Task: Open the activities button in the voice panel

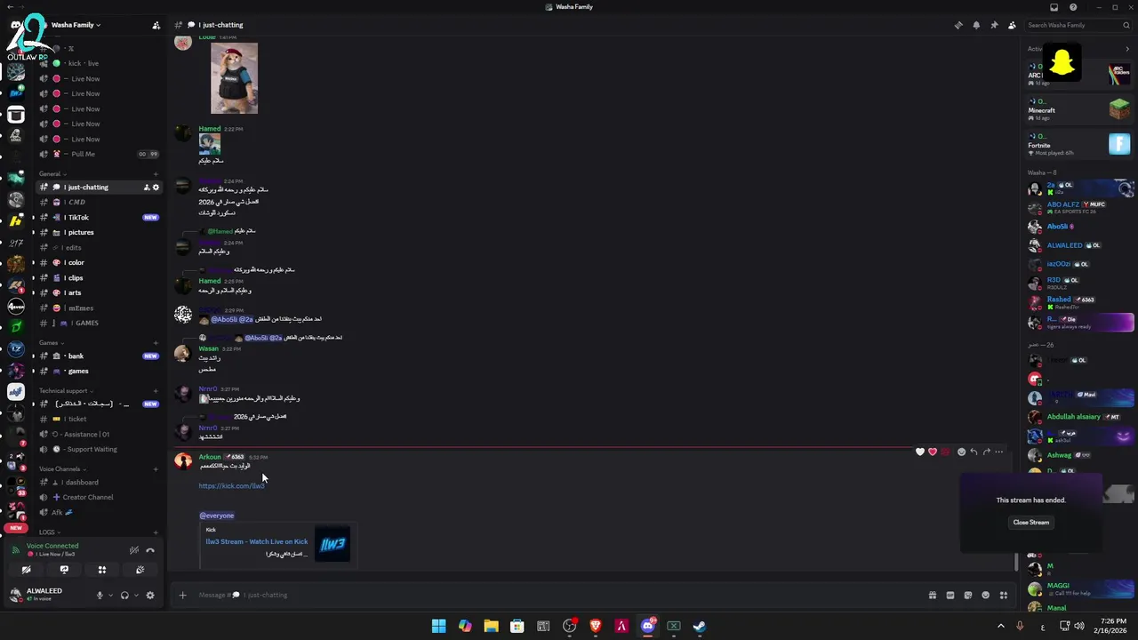Action: 102,570
